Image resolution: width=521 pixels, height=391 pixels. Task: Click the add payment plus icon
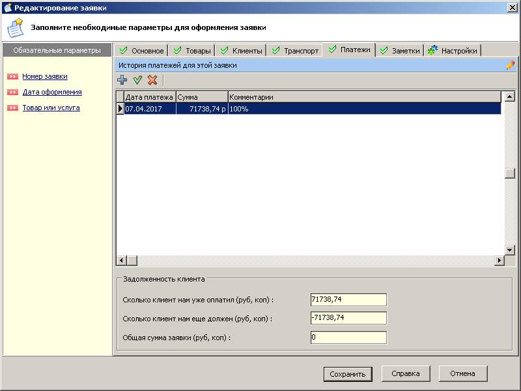coord(122,80)
